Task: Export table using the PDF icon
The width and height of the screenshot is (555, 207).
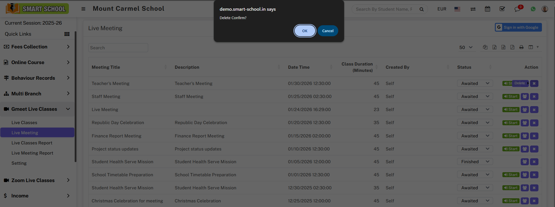Action: (x=512, y=47)
